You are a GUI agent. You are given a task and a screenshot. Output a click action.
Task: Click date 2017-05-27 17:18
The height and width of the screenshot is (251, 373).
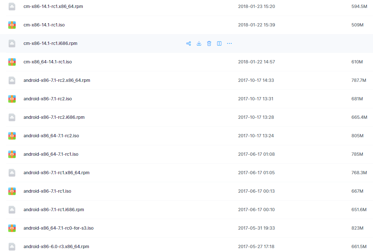point(256,247)
